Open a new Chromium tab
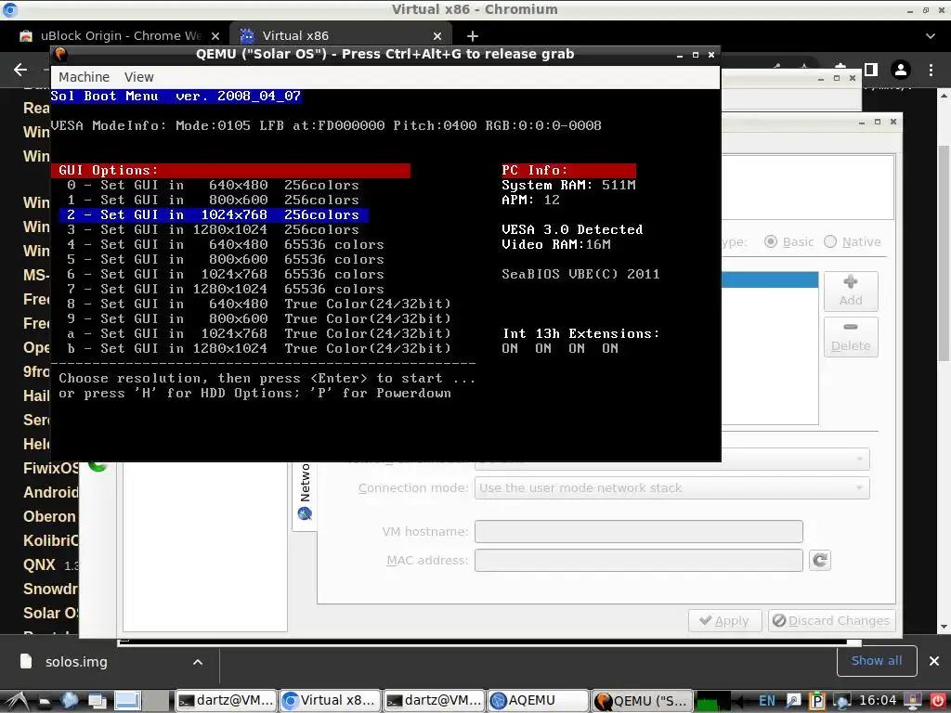This screenshot has height=713, width=951. point(473,36)
